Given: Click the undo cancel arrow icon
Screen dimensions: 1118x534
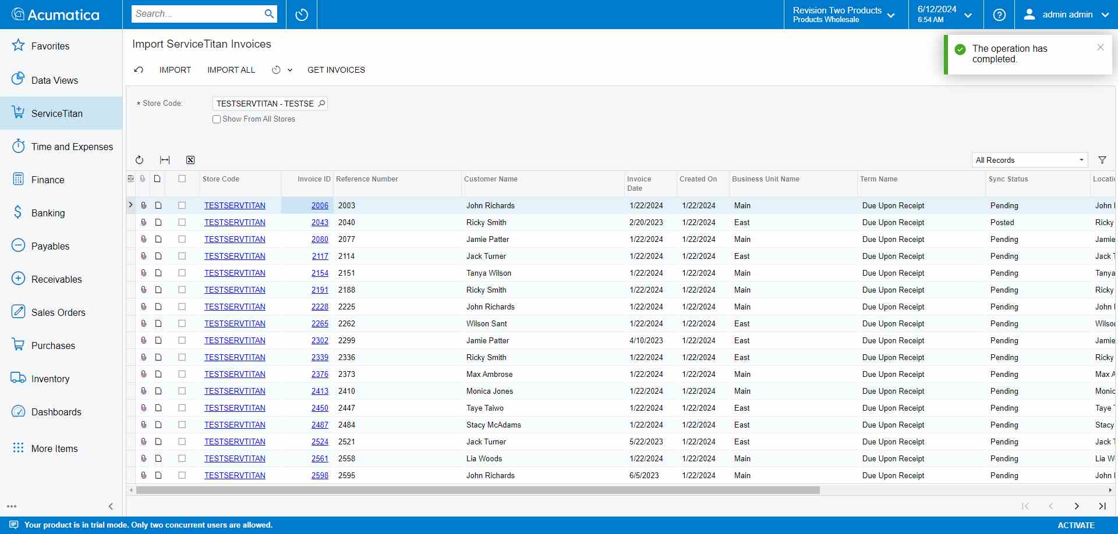Looking at the screenshot, I should pos(139,70).
